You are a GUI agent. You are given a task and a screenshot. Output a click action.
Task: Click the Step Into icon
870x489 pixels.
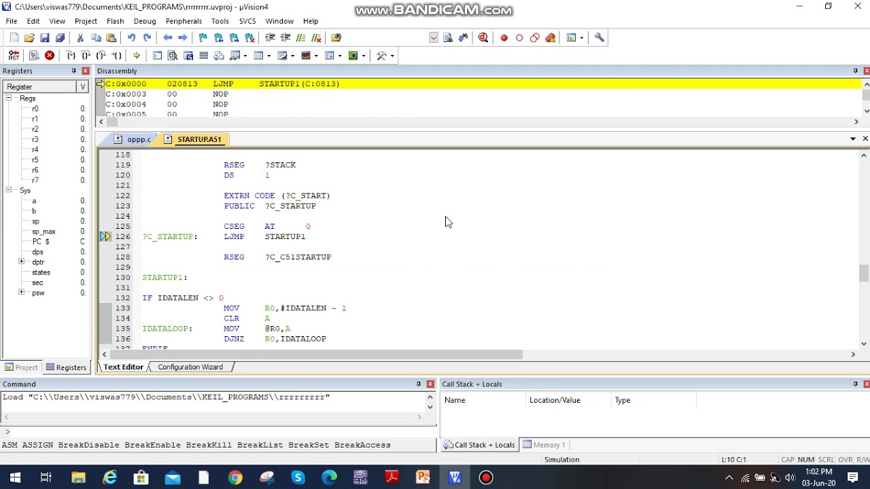(x=71, y=56)
